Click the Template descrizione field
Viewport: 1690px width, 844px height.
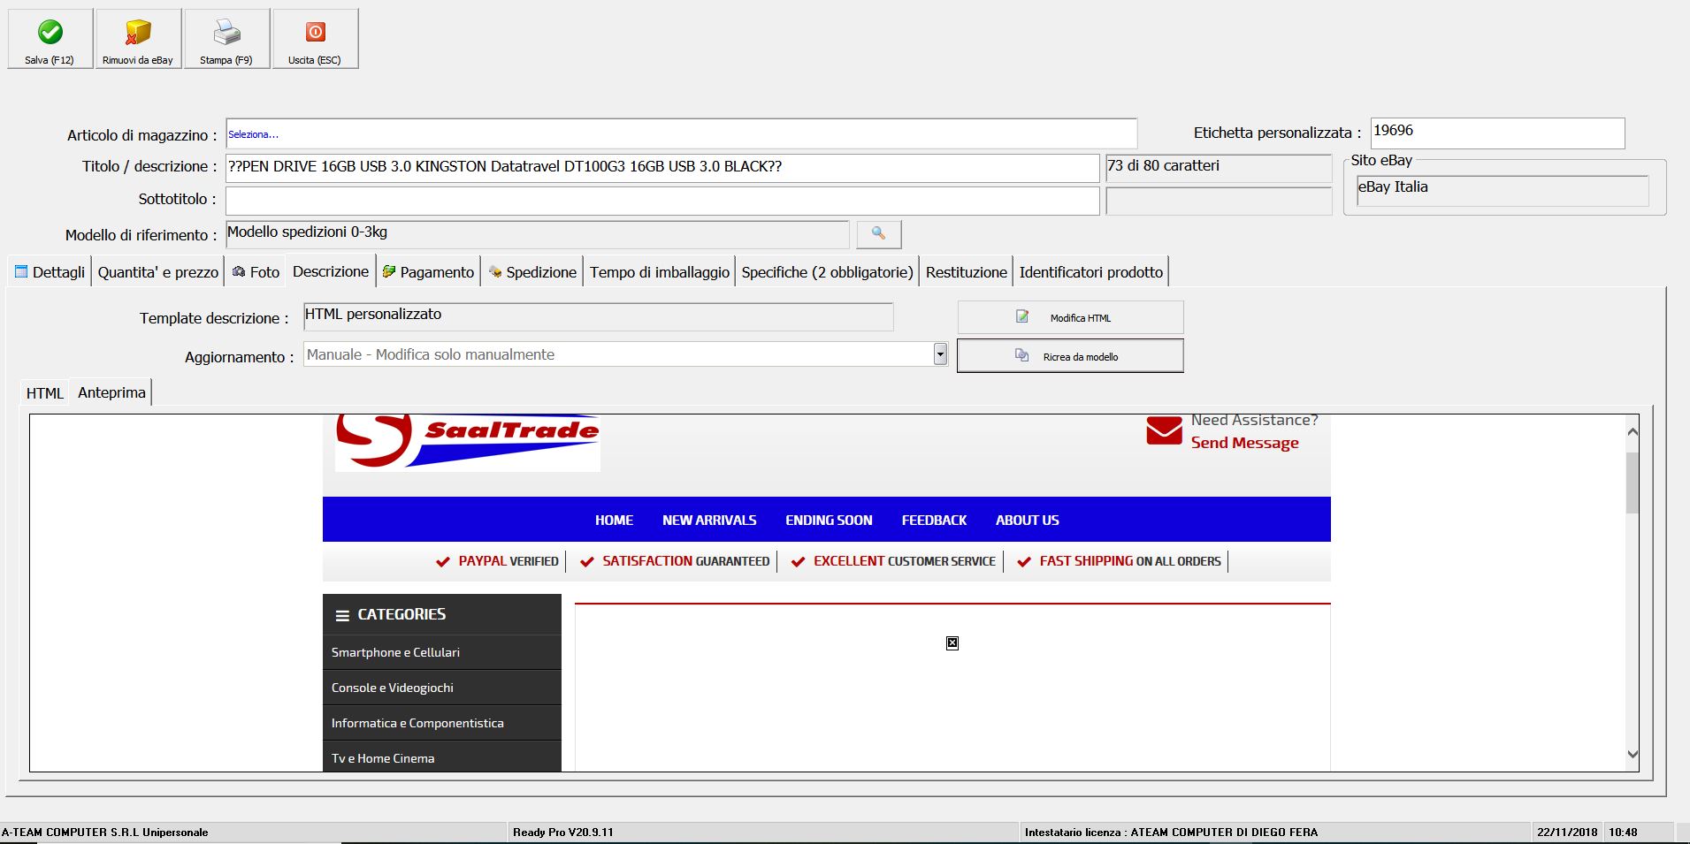[598, 316]
